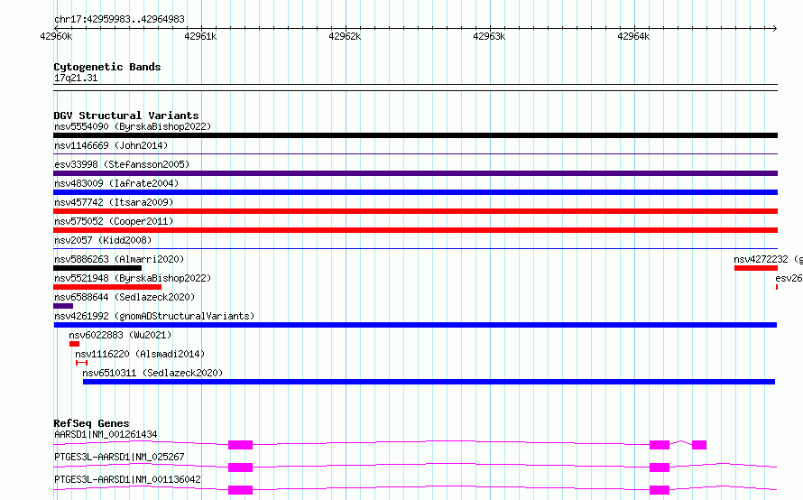The image size is (803, 500).
Task: Select the small red nsv6022883 bar
Action: pyautogui.click(x=74, y=344)
